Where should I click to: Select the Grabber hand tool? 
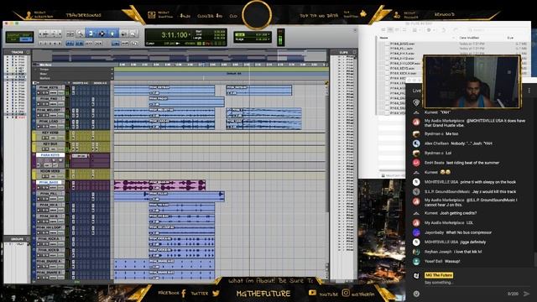112,34
